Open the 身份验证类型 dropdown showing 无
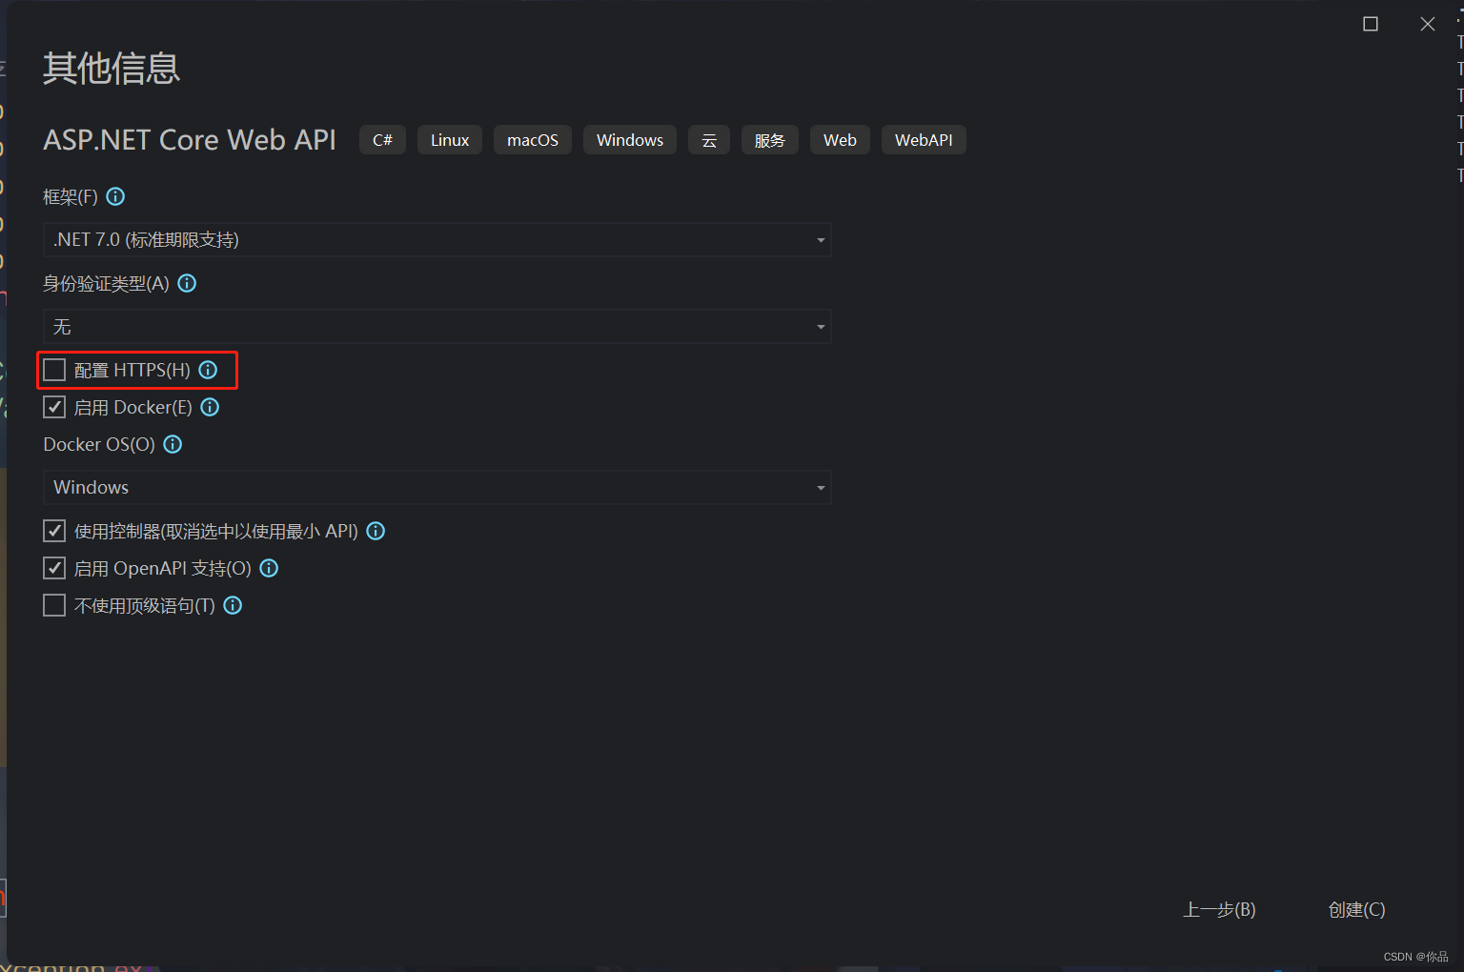The image size is (1464, 972). tap(437, 327)
